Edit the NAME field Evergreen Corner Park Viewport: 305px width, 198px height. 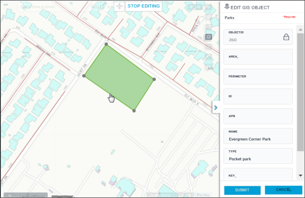259,139
